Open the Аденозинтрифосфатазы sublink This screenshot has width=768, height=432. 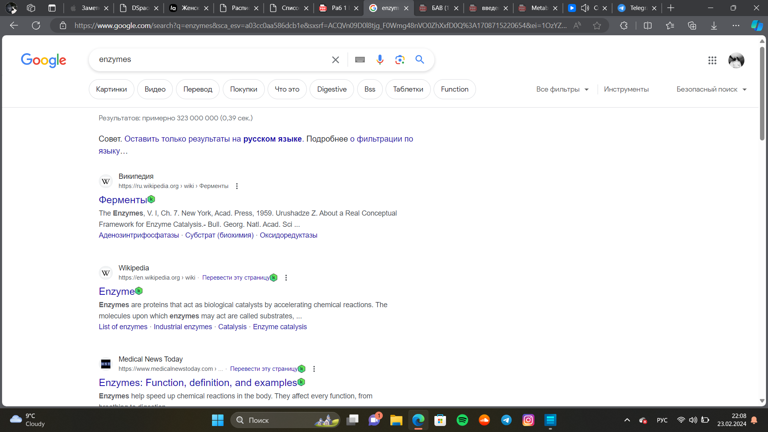(x=139, y=235)
